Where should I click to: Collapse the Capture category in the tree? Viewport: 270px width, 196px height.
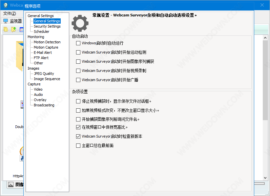click(x=34, y=84)
